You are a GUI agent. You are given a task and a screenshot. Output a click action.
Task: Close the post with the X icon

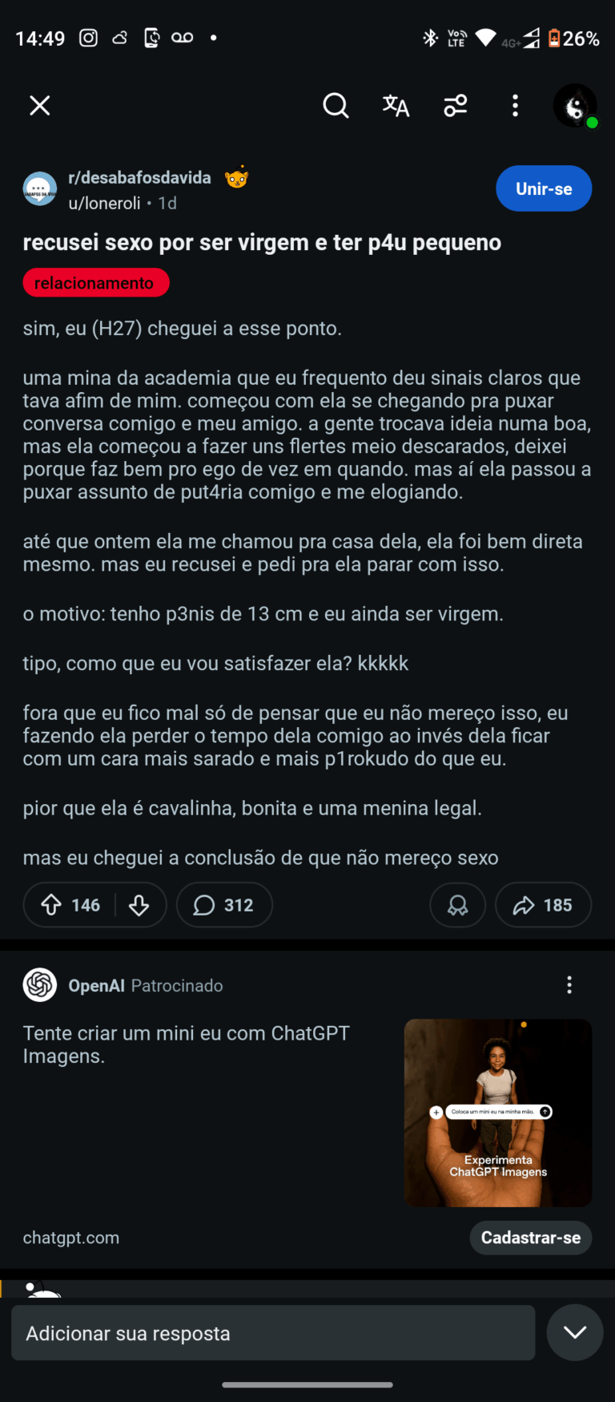coord(40,106)
